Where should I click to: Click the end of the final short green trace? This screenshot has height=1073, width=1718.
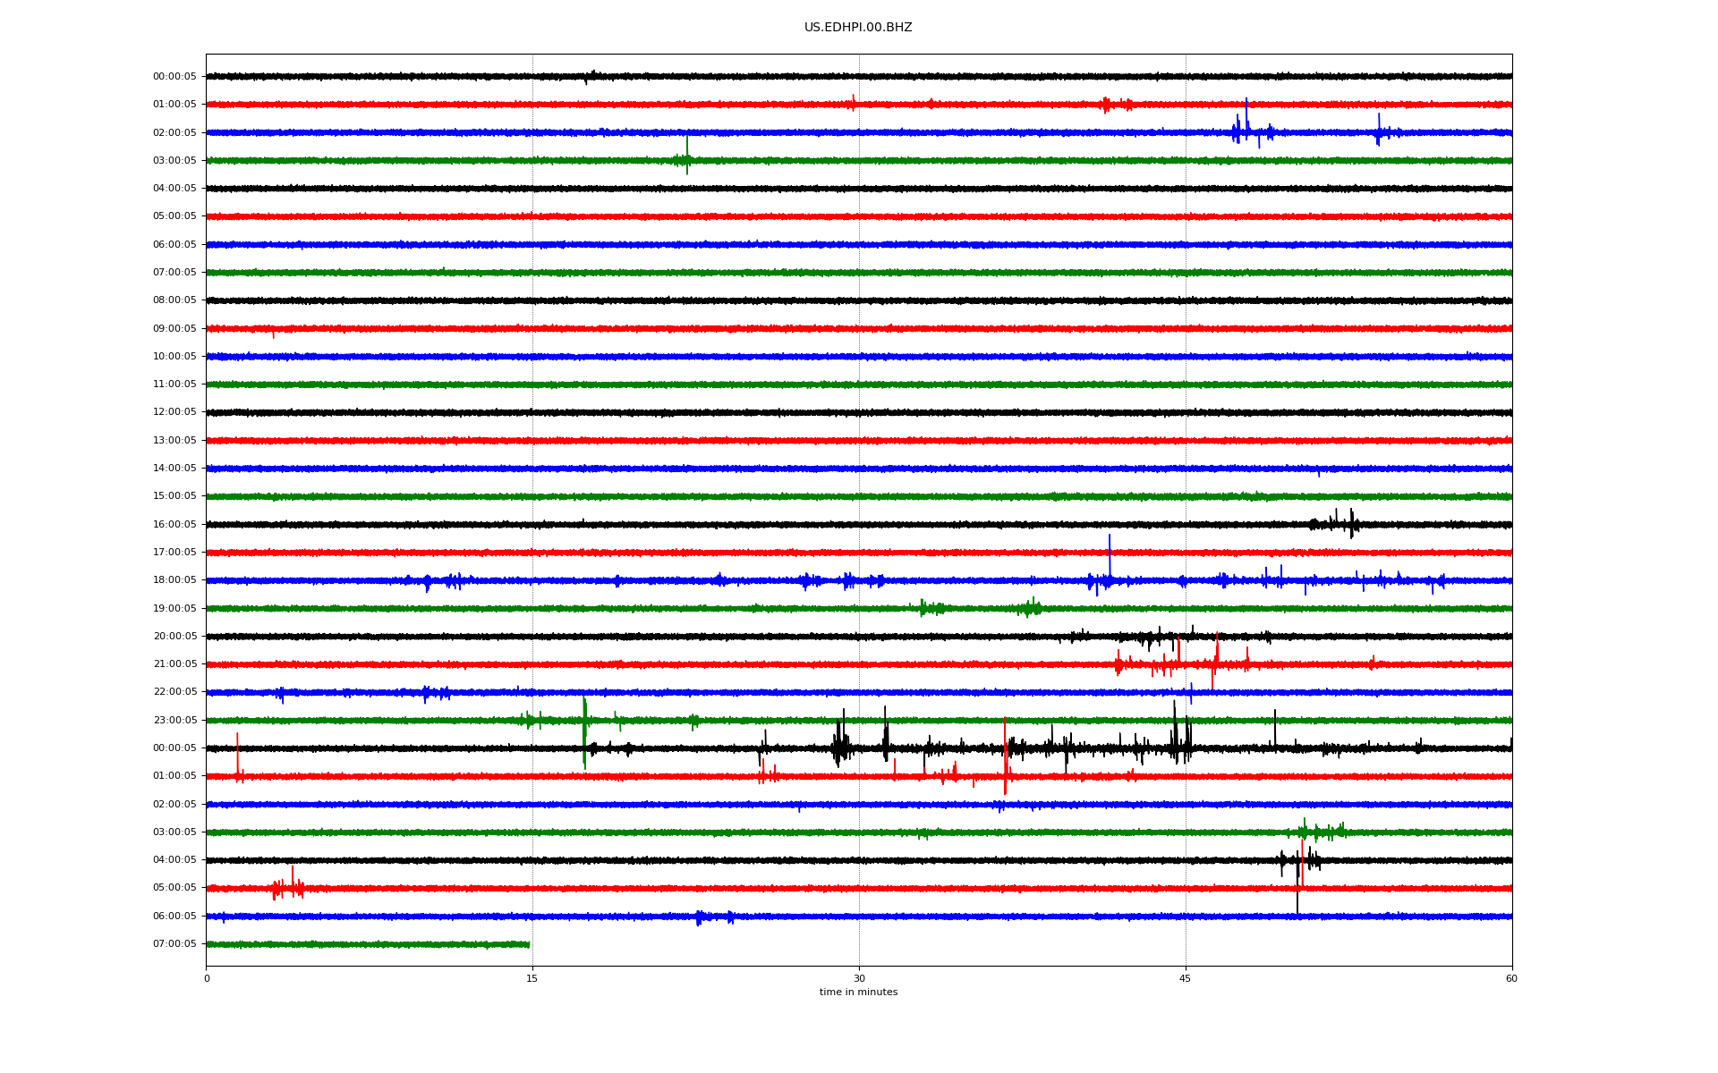click(x=528, y=944)
